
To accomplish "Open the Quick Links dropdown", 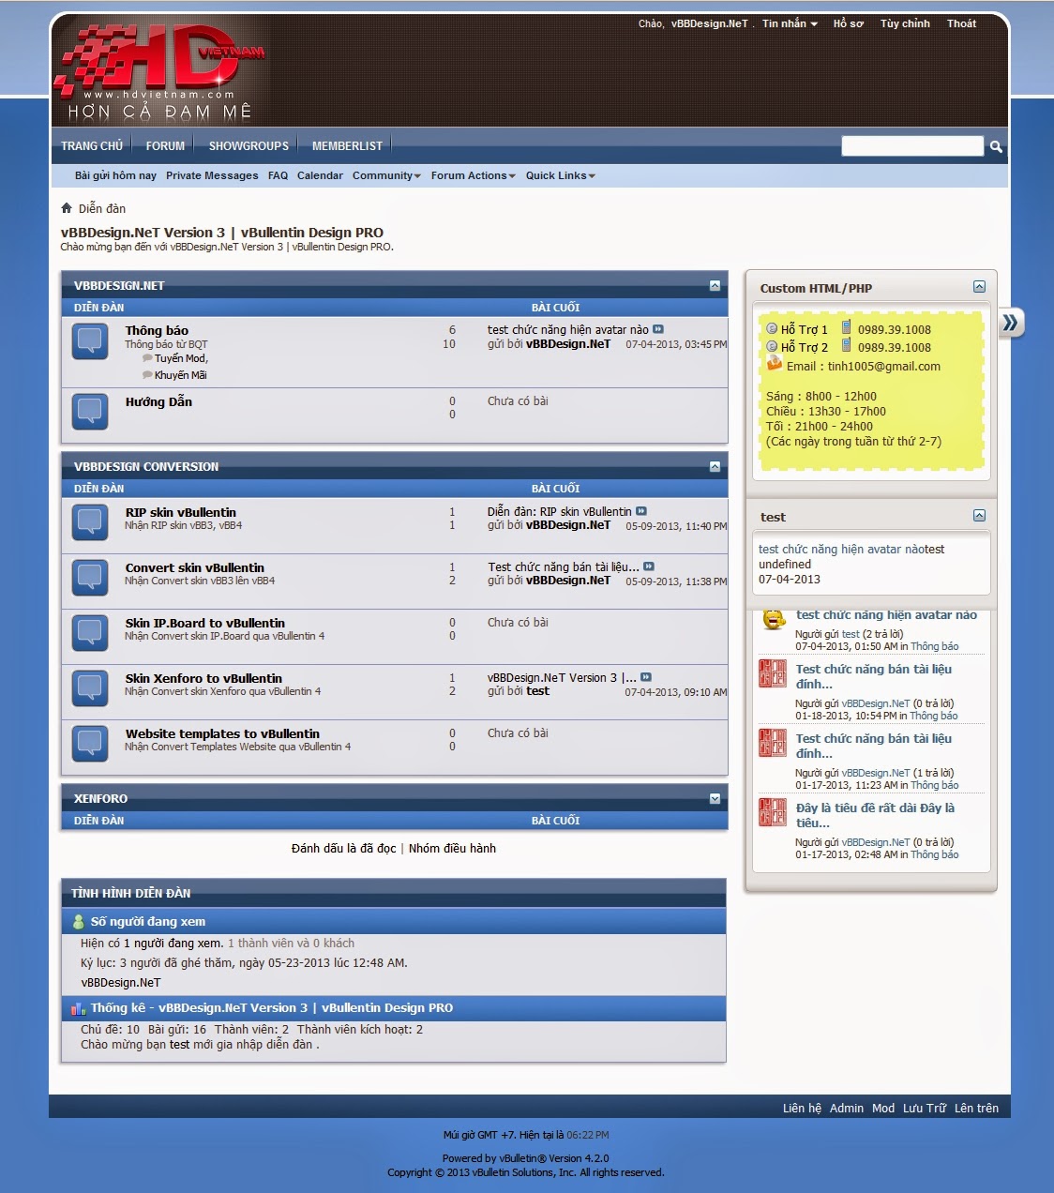I will tap(560, 175).
